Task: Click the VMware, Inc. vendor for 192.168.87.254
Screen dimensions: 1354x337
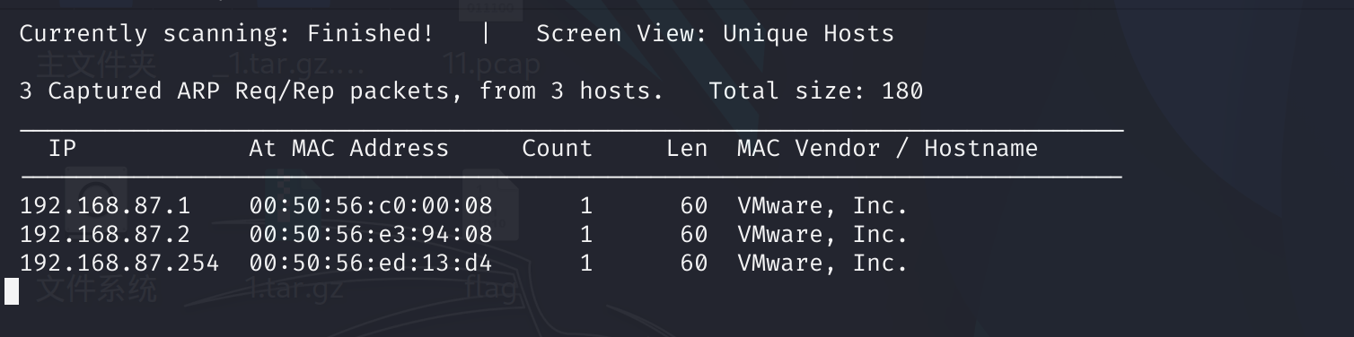Action: pos(822,264)
